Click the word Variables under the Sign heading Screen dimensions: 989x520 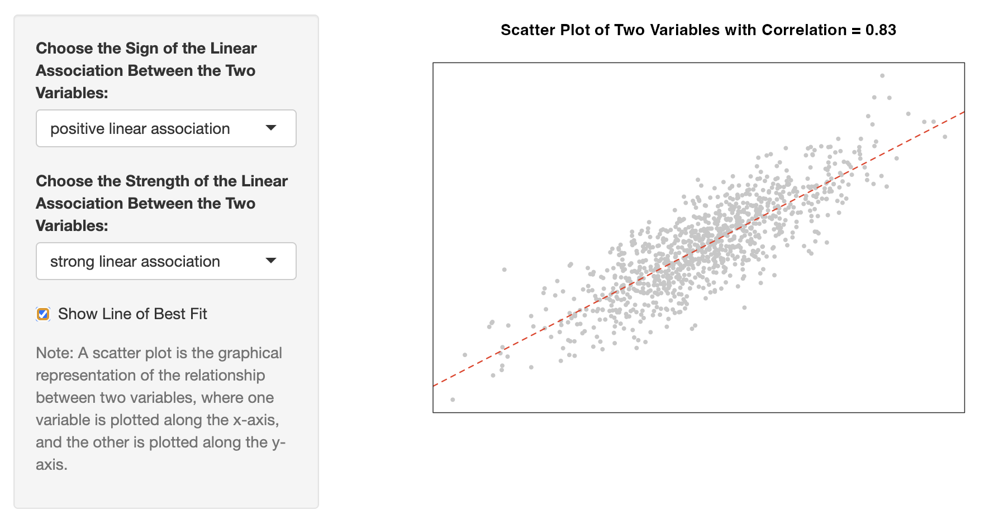(x=72, y=93)
